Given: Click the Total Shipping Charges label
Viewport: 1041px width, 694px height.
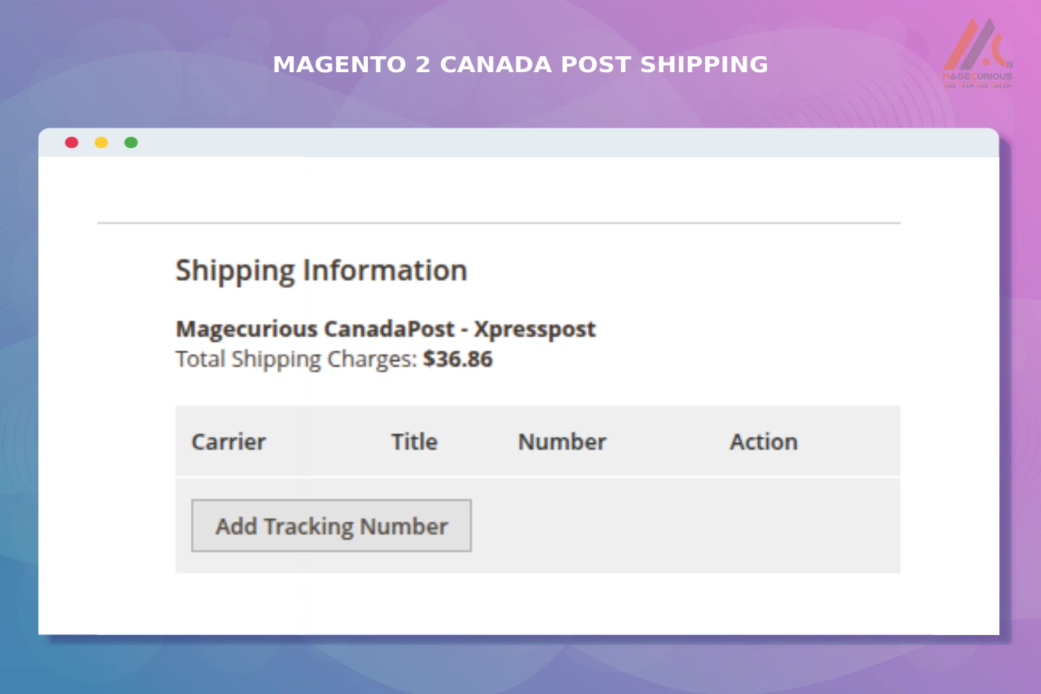Looking at the screenshot, I should point(296,359).
